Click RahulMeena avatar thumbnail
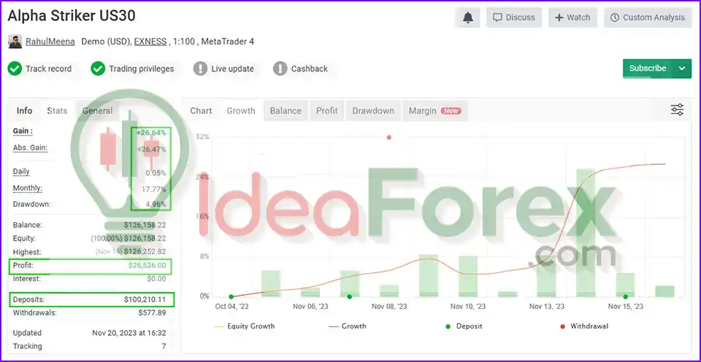The image size is (701, 362). [15, 42]
